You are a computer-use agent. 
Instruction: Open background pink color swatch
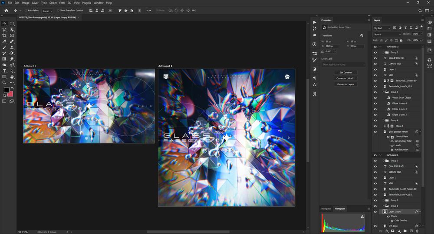[x=11, y=94]
